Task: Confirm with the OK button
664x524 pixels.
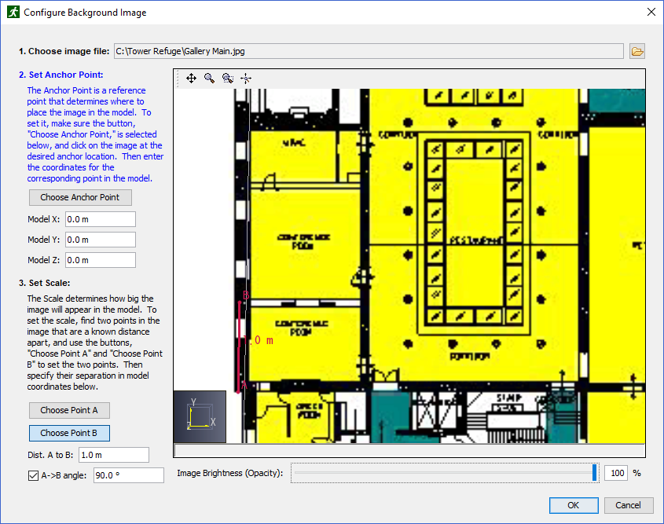Action: 574,505
